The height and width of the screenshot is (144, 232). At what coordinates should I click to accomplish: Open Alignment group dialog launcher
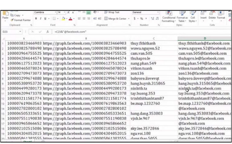point(129,25)
